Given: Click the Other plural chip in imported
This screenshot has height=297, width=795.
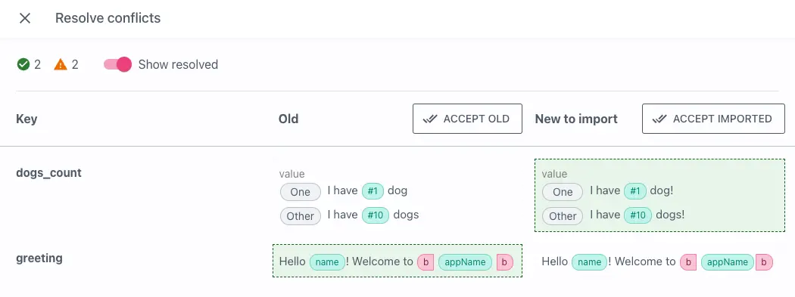Looking at the screenshot, I should tap(563, 216).
